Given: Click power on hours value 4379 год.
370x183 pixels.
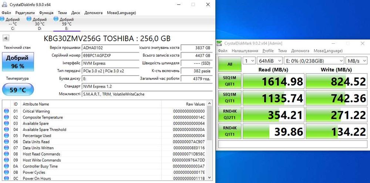Looking at the screenshot, I should click(x=196, y=79).
